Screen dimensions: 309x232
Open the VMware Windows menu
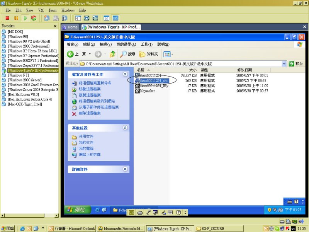pyautogui.click(x=68, y=10)
